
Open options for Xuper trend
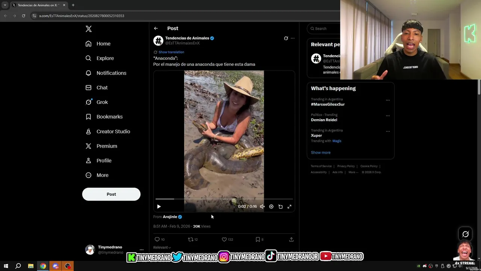388,131
